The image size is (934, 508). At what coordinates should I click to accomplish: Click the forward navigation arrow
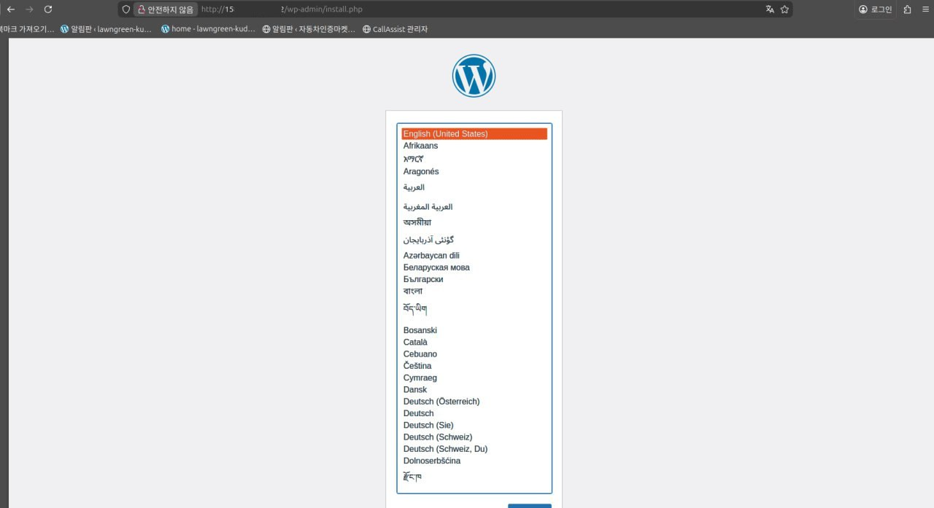point(29,9)
